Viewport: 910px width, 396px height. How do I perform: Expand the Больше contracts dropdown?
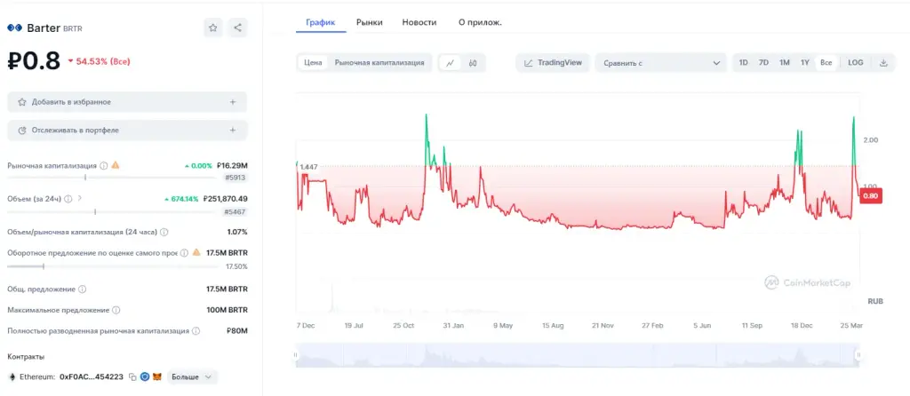click(x=193, y=376)
